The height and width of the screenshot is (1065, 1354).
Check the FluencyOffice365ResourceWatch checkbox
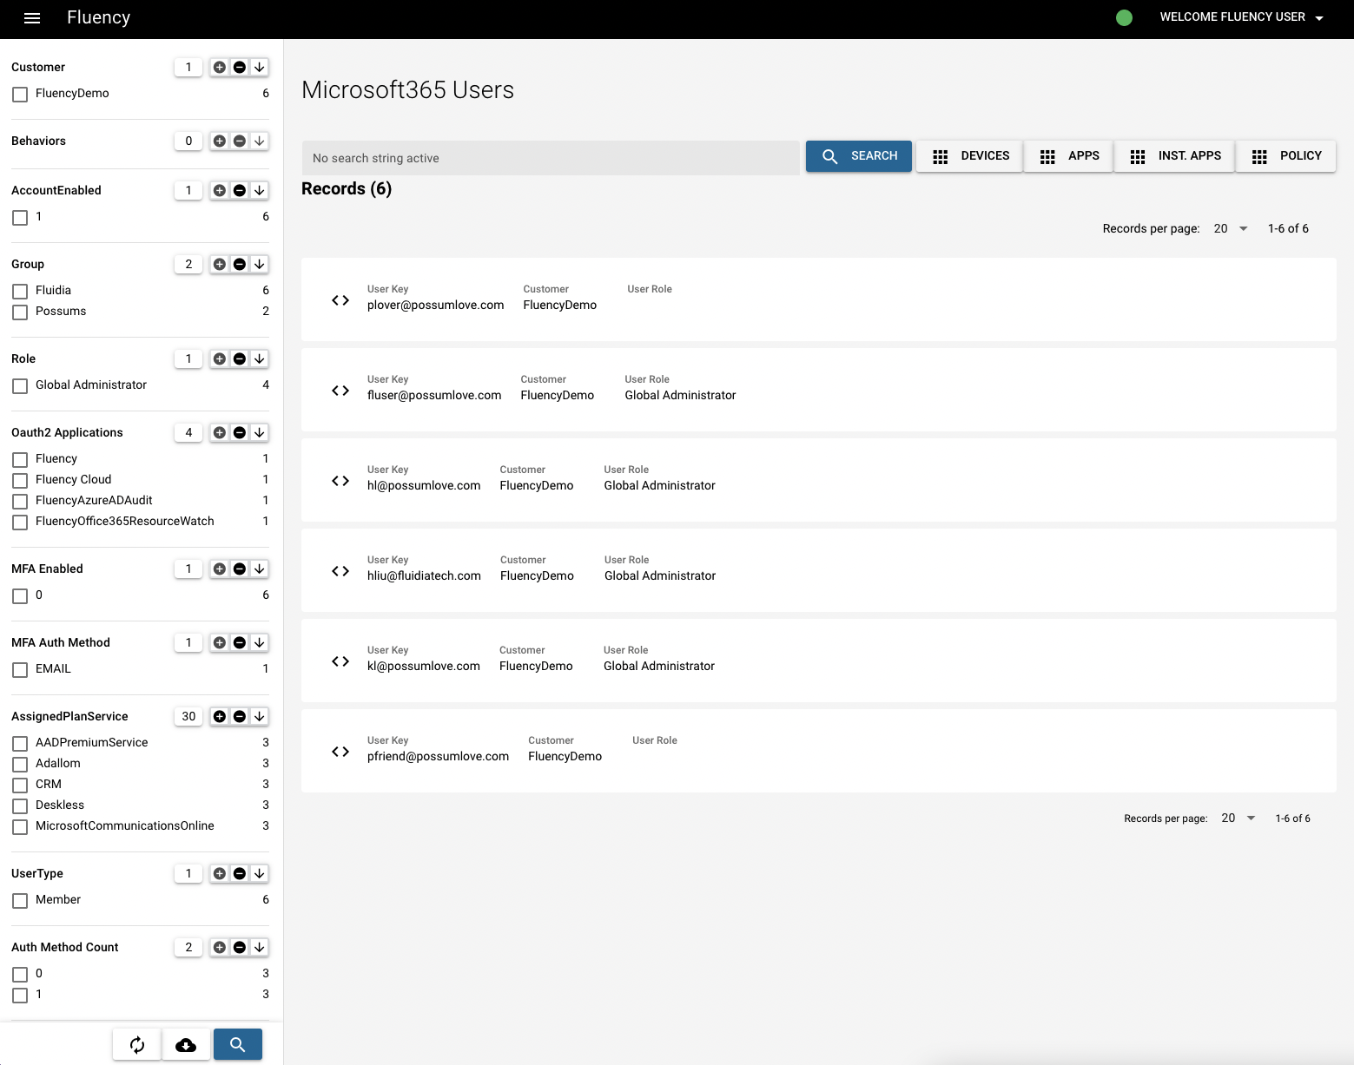tap(20, 522)
